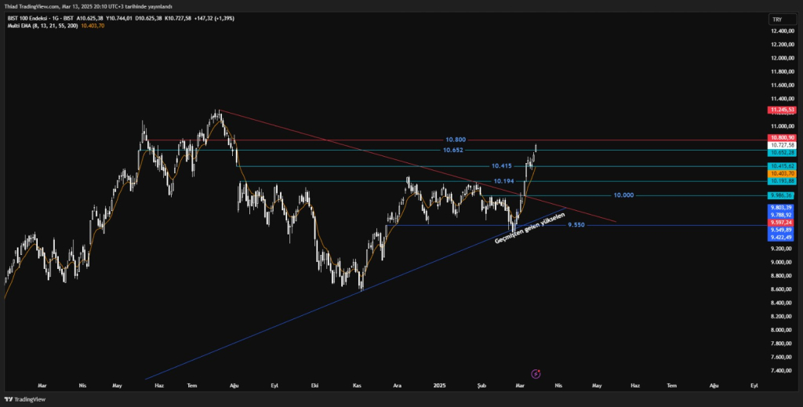Select the 10.000 level label
803x407 pixels.
(623, 195)
